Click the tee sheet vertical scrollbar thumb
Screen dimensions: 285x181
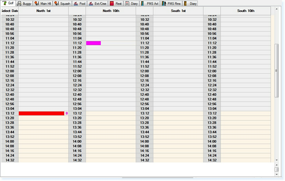coord(276,71)
